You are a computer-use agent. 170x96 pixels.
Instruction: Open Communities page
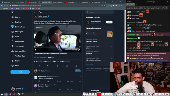tap(18, 51)
